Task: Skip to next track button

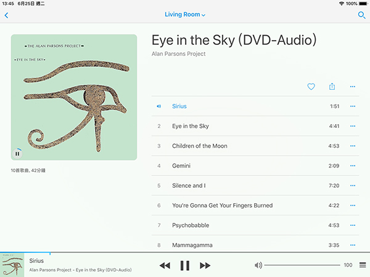Action: pos(205,265)
